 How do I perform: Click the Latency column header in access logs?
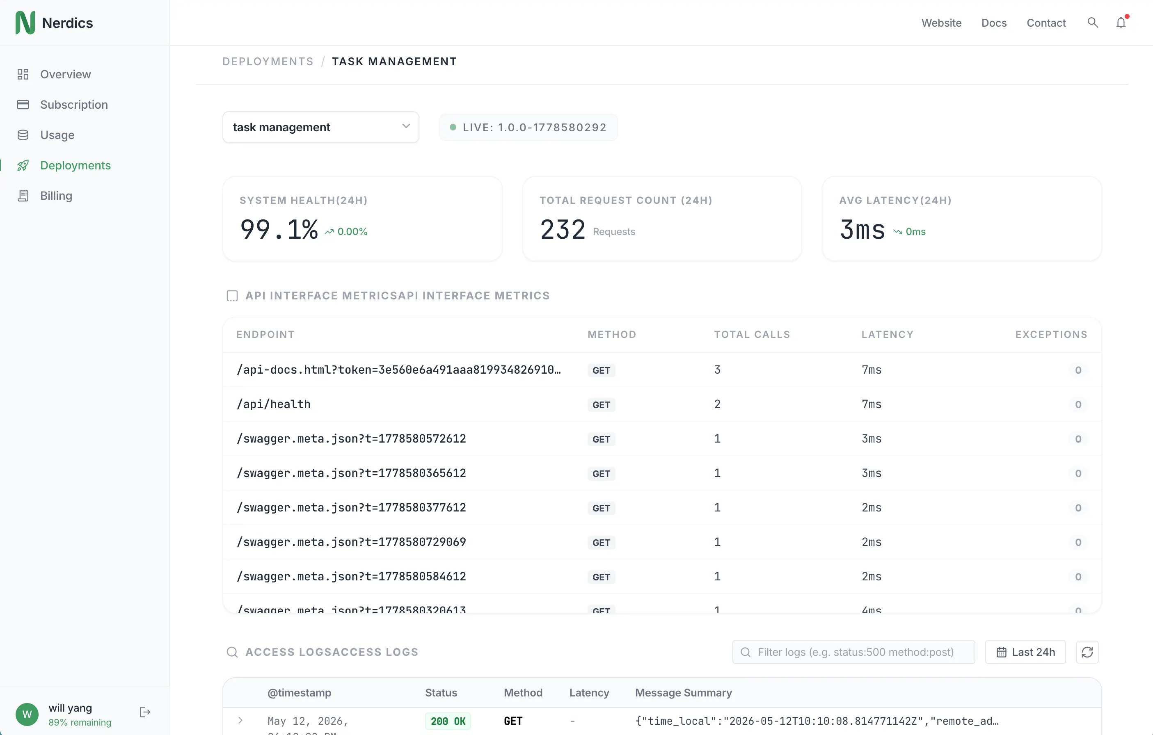pos(589,692)
